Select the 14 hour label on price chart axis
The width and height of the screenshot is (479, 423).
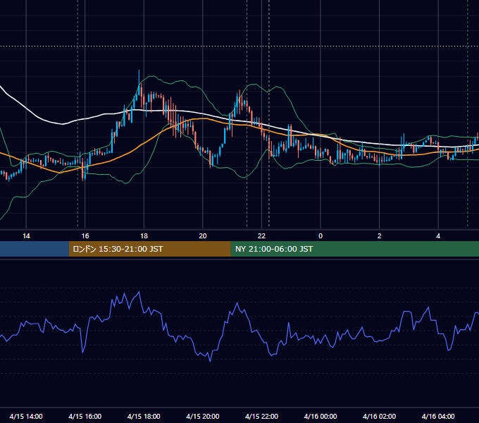(26, 236)
